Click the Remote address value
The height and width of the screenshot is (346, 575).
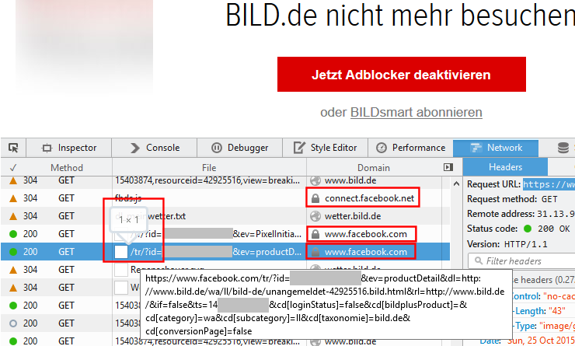[556, 214]
